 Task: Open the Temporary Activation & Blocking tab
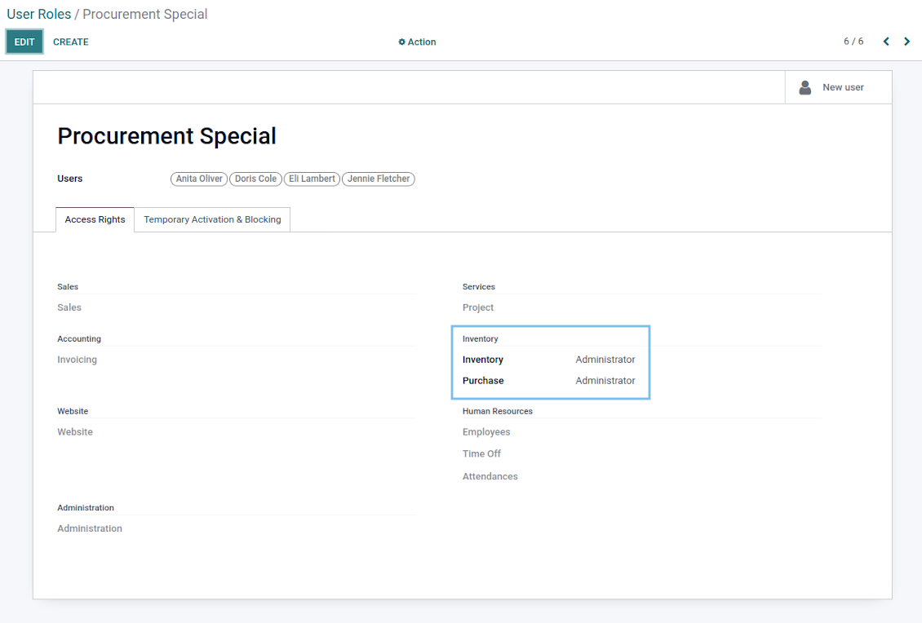coord(212,220)
